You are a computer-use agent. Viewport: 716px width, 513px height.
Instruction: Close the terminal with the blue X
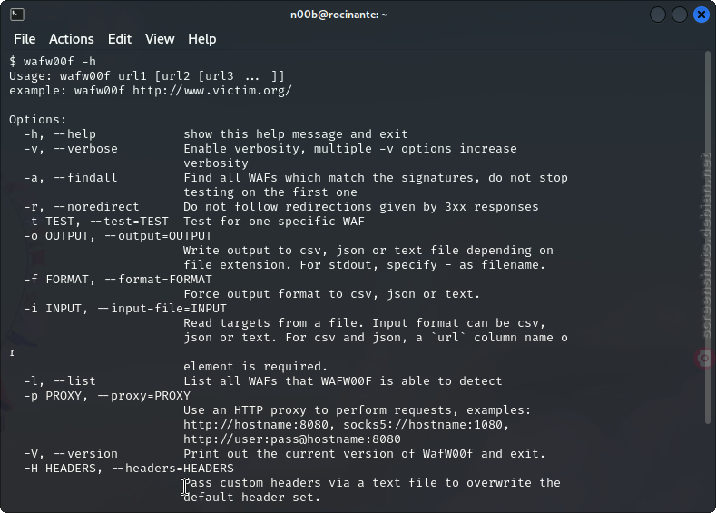(701, 15)
